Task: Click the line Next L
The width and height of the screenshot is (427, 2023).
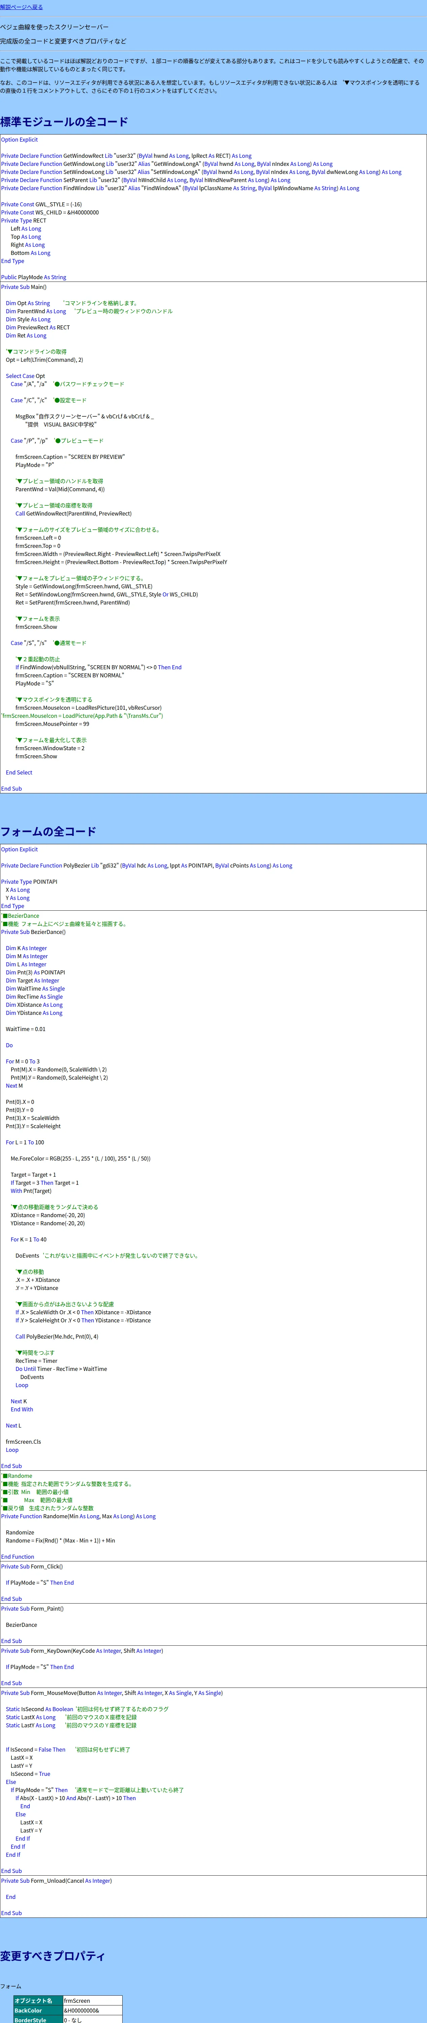Action: click(x=14, y=1425)
